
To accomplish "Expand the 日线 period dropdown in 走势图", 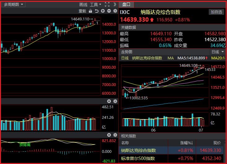I will [218, 52].
